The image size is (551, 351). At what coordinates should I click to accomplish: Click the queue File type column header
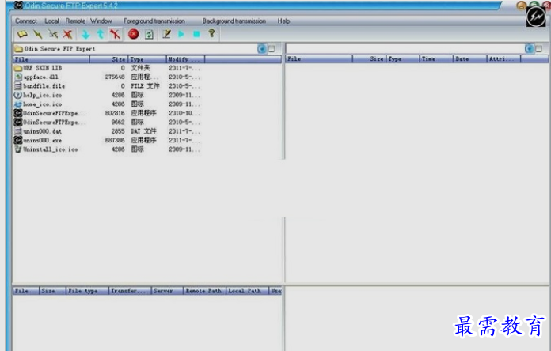(x=87, y=291)
